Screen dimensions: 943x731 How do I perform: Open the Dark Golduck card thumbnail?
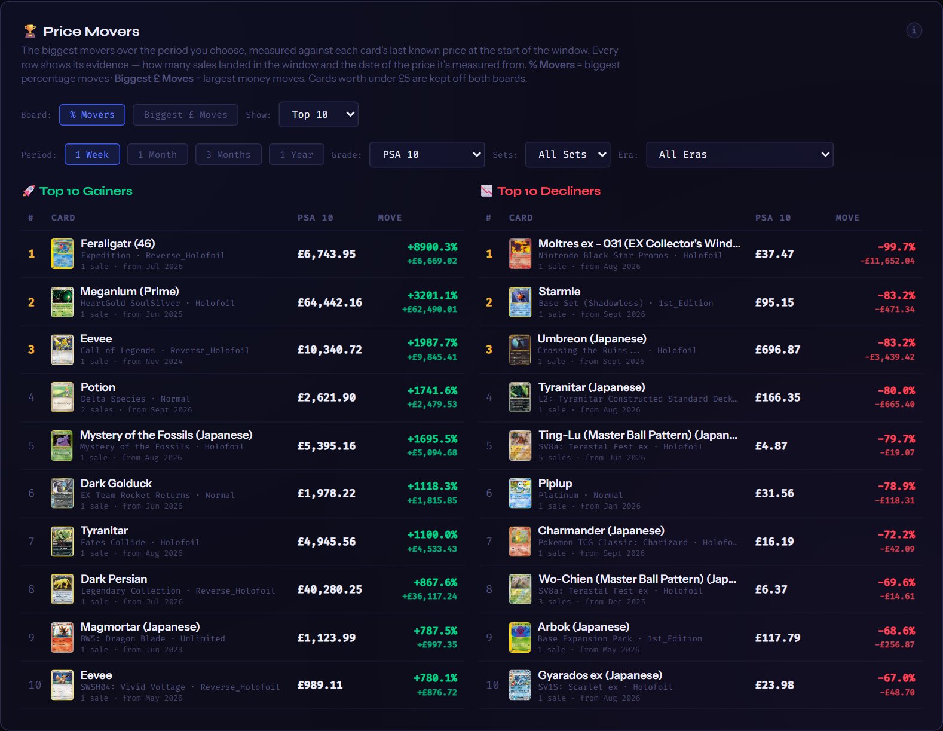tap(62, 493)
